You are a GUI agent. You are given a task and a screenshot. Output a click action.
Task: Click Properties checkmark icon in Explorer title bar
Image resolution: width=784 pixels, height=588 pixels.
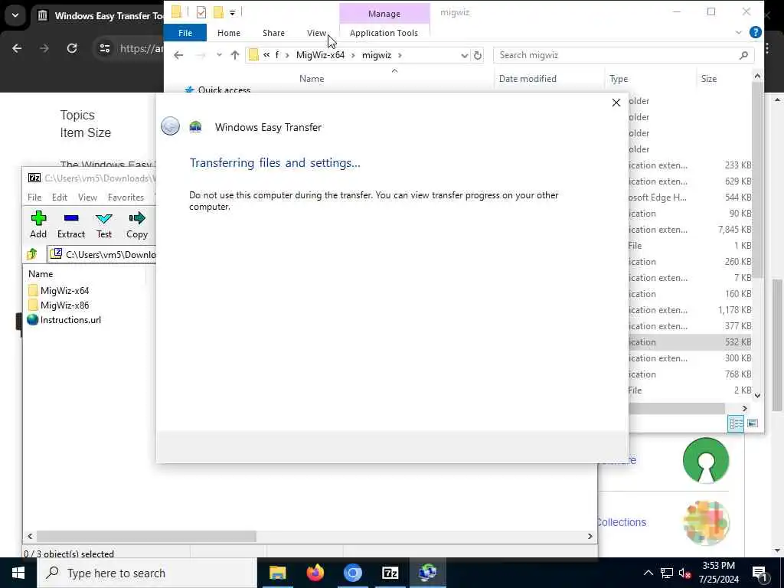[x=201, y=12]
